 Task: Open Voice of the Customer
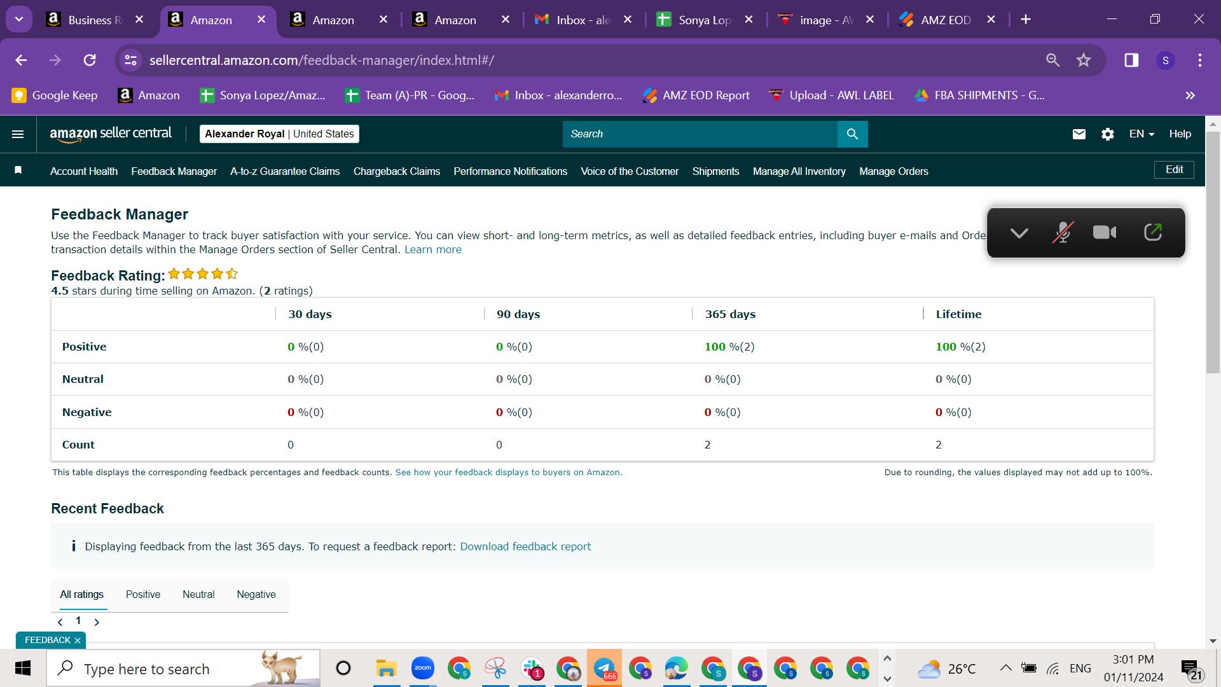(630, 171)
